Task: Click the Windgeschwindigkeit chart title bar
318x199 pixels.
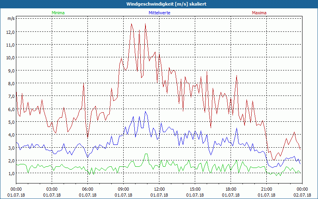Action: coord(159,4)
